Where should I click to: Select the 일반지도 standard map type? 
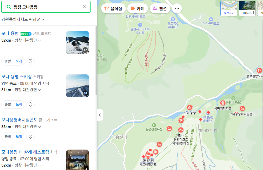(x=229, y=8)
